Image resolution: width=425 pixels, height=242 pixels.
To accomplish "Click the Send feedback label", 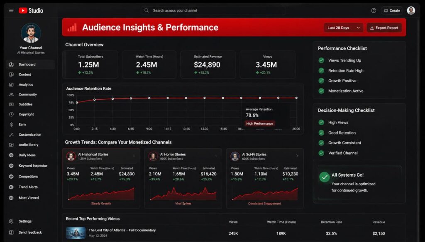I will tap(30, 232).
